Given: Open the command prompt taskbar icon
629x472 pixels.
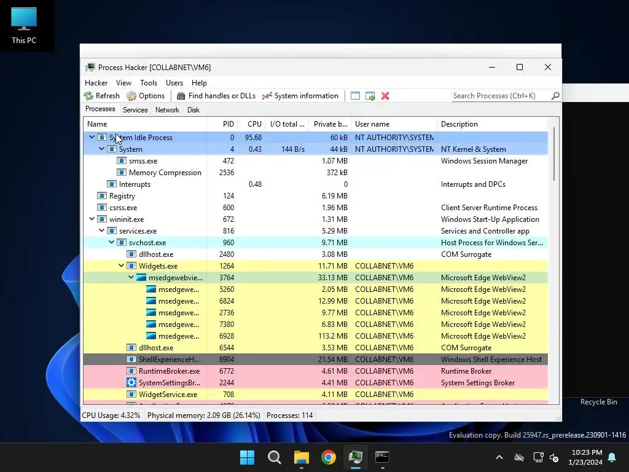Looking at the screenshot, I should coord(382,457).
